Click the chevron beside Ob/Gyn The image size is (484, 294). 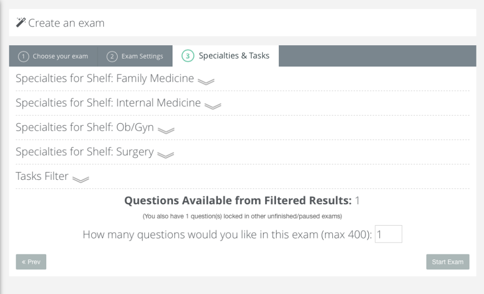pos(166,130)
